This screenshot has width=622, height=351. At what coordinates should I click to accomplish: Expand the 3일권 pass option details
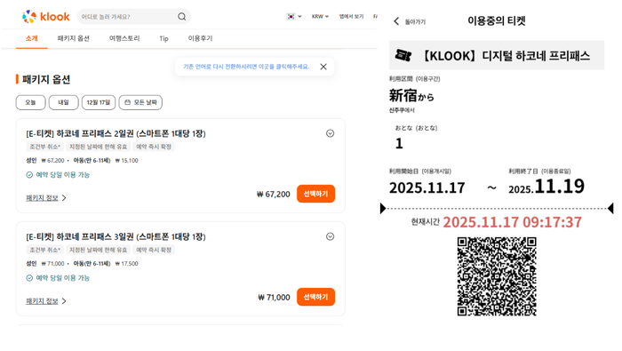point(330,236)
